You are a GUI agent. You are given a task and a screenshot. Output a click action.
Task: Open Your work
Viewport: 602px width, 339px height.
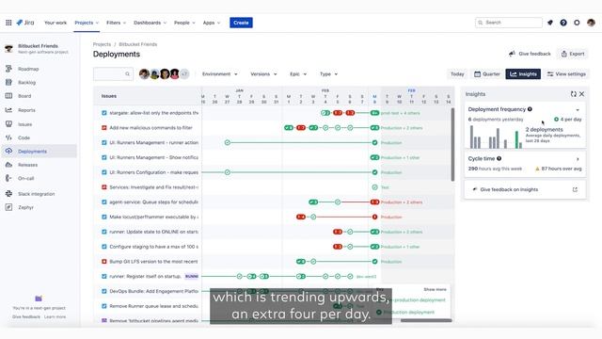(55, 23)
